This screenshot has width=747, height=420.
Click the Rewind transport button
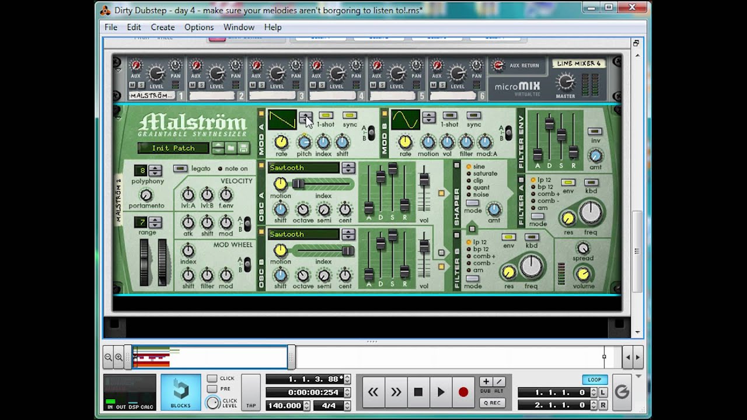(x=373, y=392)
